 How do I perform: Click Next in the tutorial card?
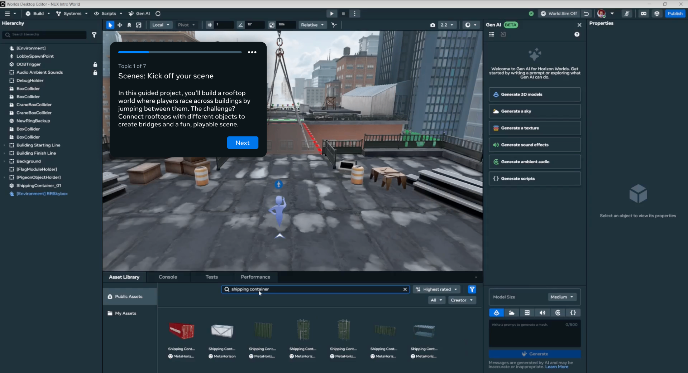(x=243, y=143)
